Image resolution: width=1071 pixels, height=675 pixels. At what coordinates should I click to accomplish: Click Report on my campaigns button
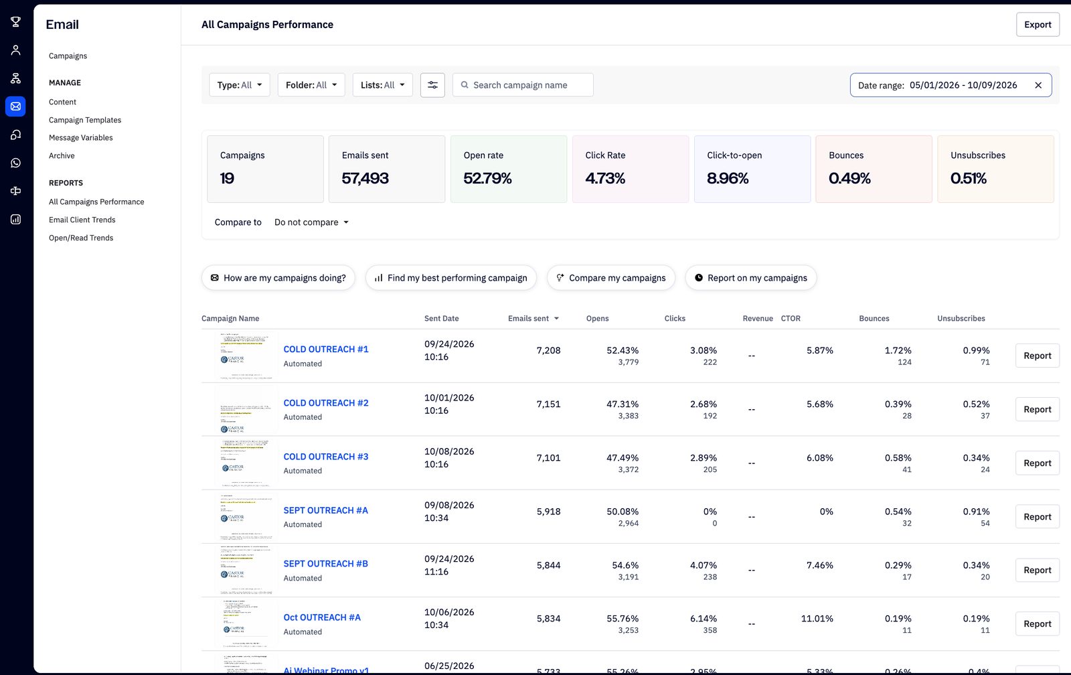coord(750,278)
